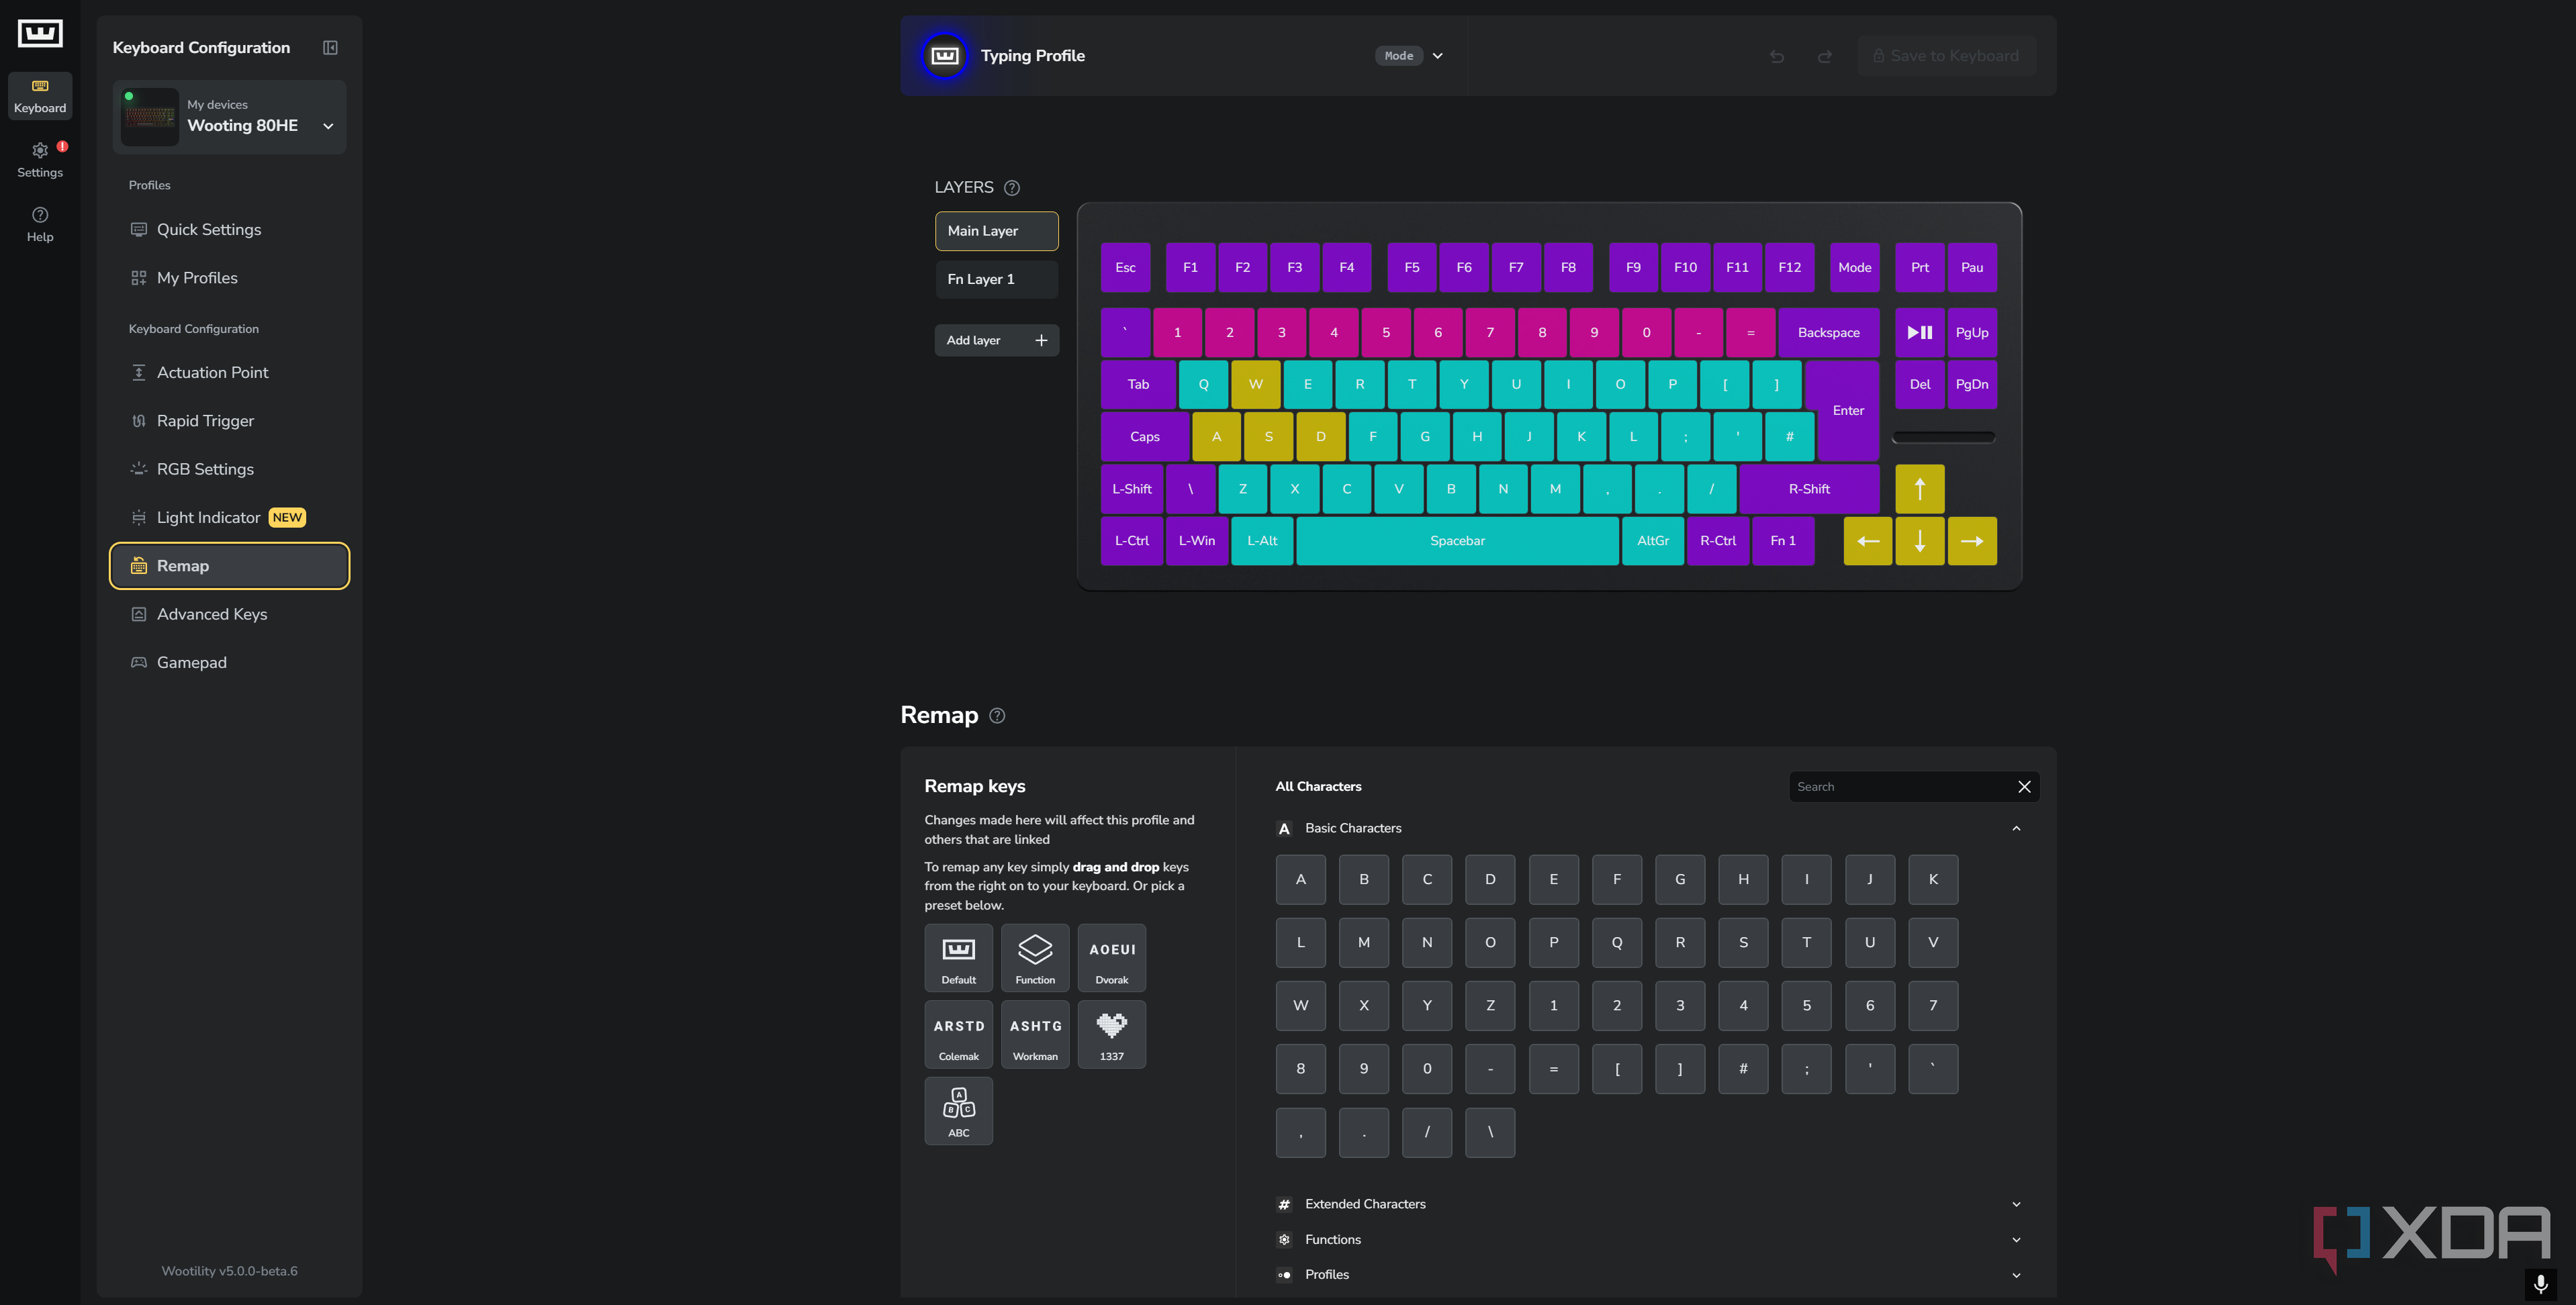Click the Typing Profile keyboard icon
2576x1305 pixels.
pos(944,56)
